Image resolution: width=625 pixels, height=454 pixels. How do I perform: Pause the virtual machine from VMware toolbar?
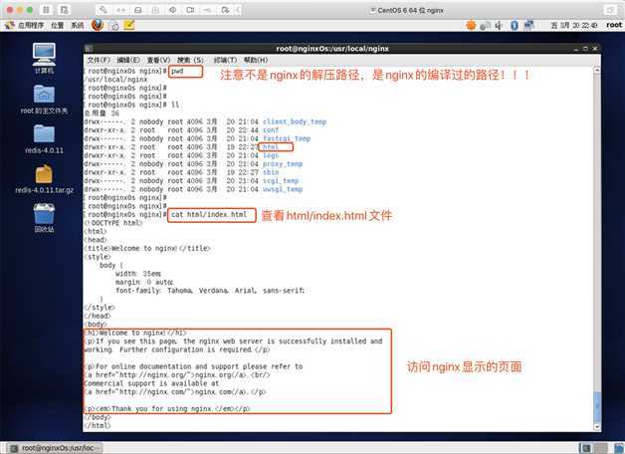click(x=46, y=10)
